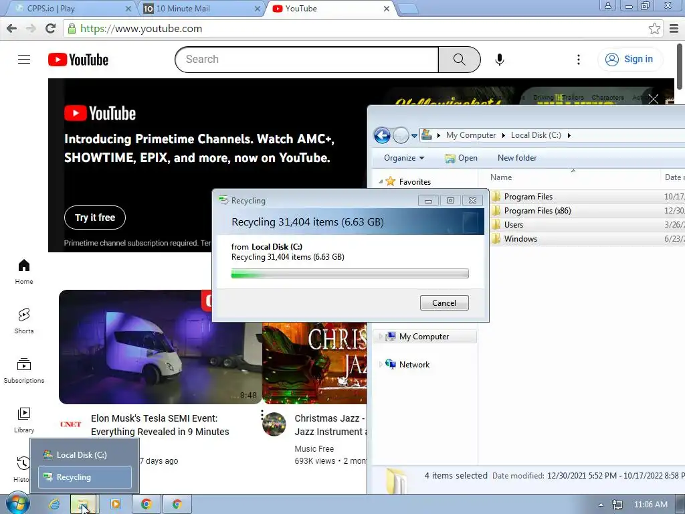Open the YouTube hamburger guide menu
685x514 pixels.
tap(24, 60)
